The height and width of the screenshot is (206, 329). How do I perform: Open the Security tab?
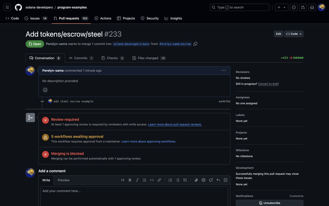[150, 18]
